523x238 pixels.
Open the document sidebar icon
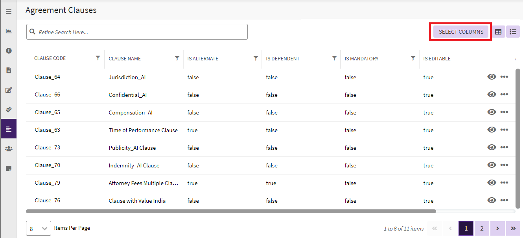(8, 70)
